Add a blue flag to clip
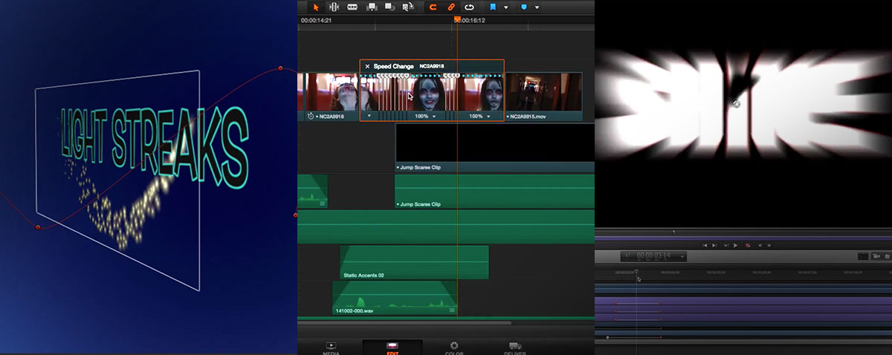The width and height of the screenshot is (892, 355). [x=493, y=7]
